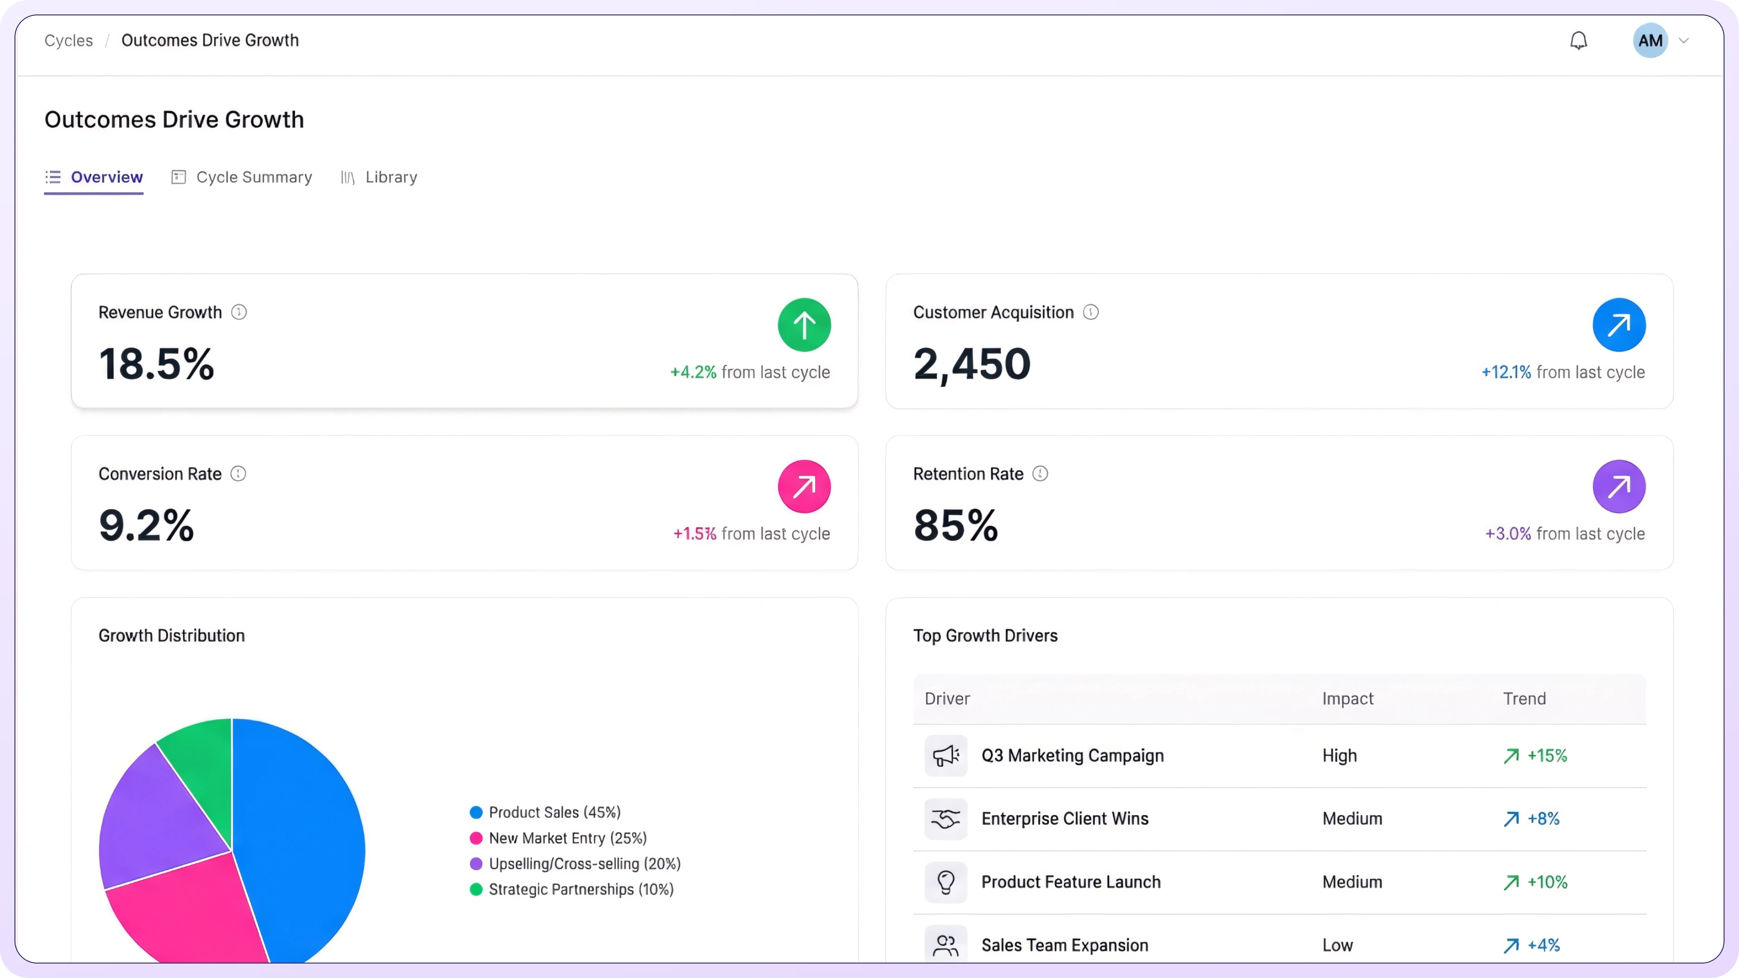Click the Impact column header

pos(1347,699)
